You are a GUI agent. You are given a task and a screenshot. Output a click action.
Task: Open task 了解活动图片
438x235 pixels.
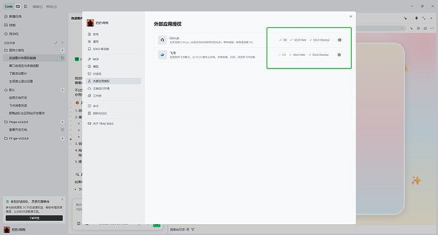click(x=34, y=74)
